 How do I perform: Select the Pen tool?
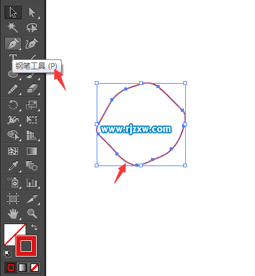[x=13, y=44]
